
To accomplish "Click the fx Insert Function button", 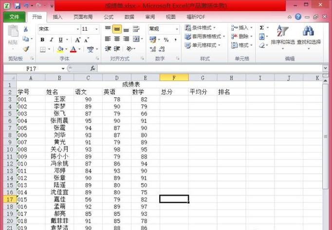I will pyautogui.click(x=93, y=68).
